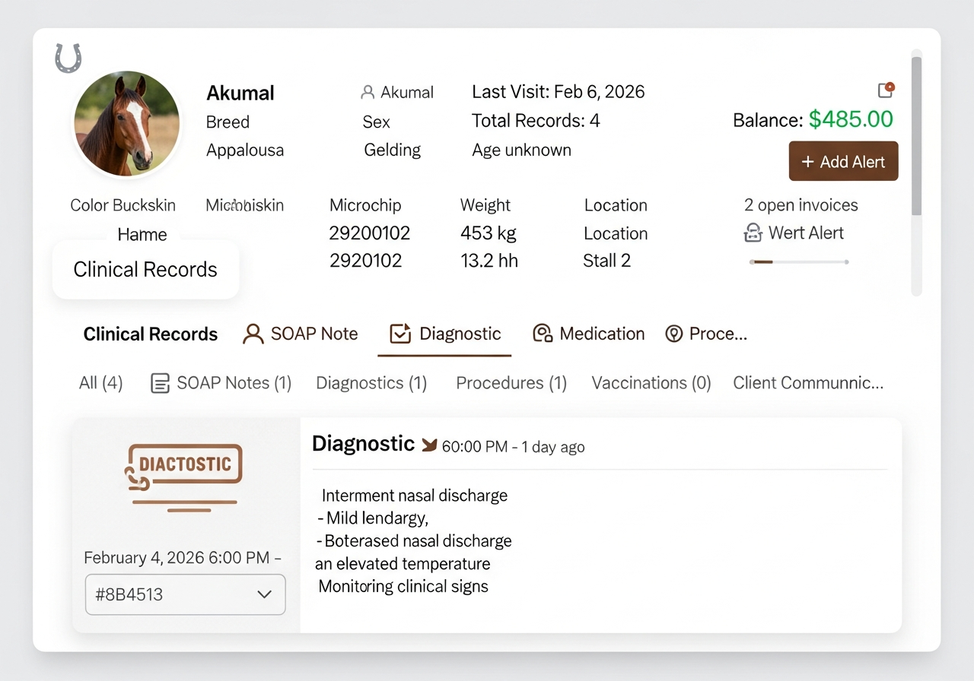The image size is (974, 681).
Task: Open Akumal's horse profile photo
Action: coord(127,124)
